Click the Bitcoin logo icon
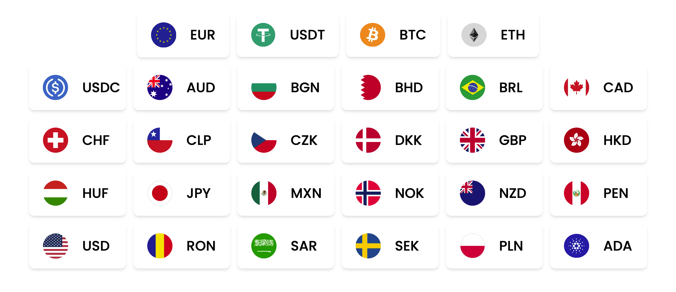 pyautogui.click(x=372, y=35)
